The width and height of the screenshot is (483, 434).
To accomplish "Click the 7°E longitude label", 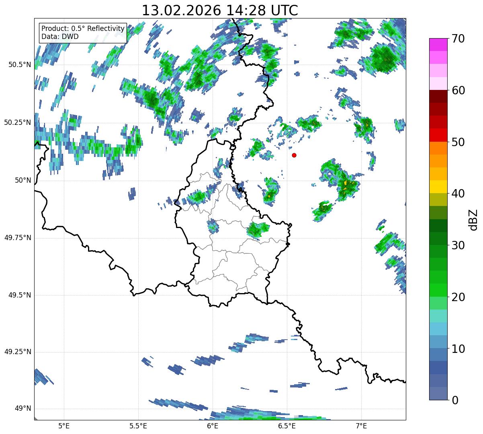I will 361,426.
